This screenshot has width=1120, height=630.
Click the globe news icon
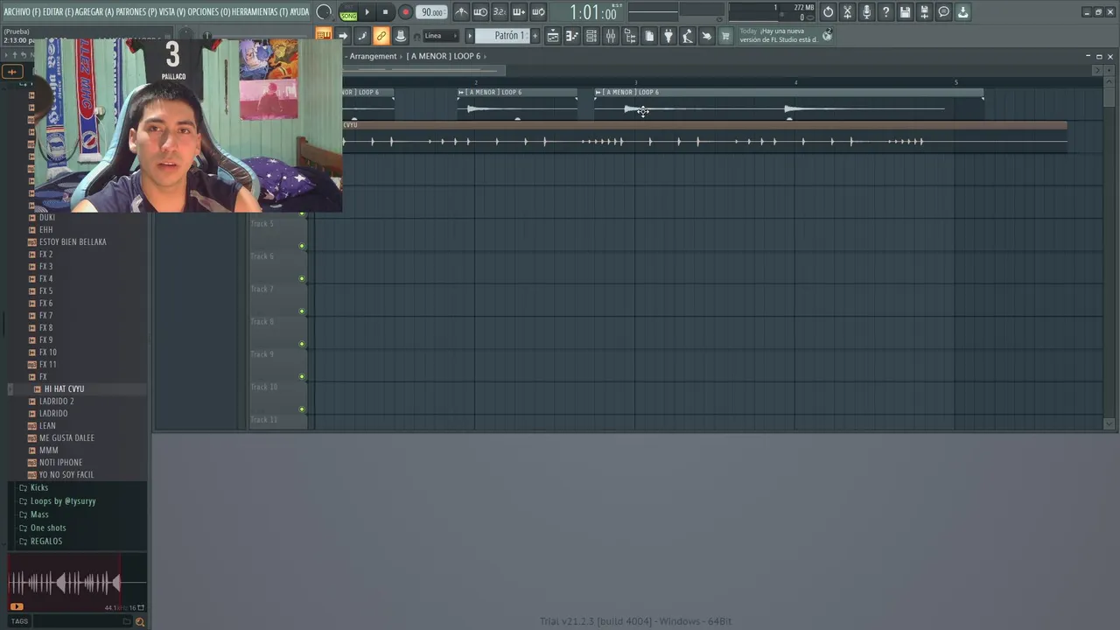click(828, 35)
